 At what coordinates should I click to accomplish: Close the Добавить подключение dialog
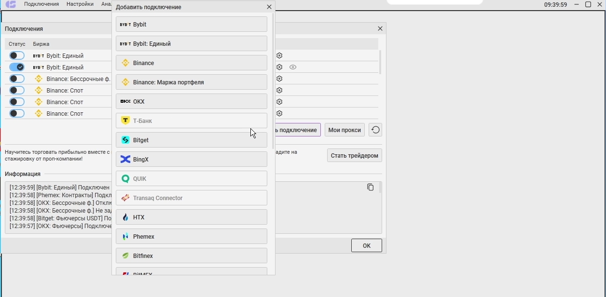click(269, 7)
